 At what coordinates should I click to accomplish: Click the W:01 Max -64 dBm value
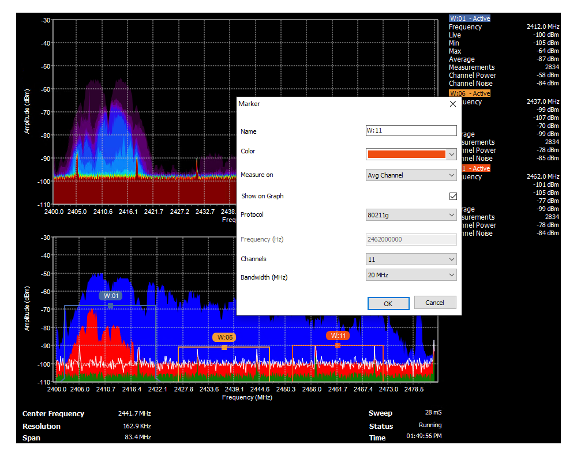(548, 51)
